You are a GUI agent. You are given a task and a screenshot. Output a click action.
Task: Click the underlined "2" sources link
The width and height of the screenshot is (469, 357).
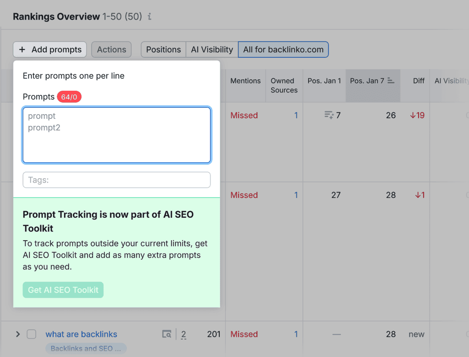coord(183,334)
